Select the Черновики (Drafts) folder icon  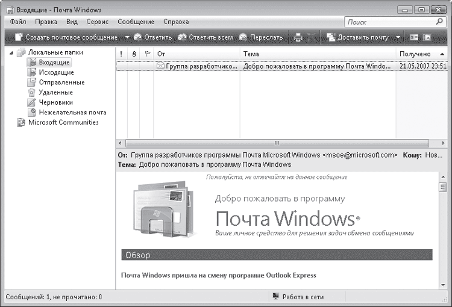33,102
